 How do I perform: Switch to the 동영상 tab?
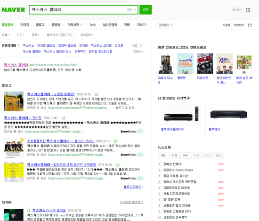click(56, 25)
